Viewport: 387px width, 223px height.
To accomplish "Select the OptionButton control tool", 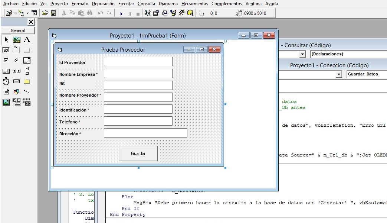I will click(x=16, y=61).
